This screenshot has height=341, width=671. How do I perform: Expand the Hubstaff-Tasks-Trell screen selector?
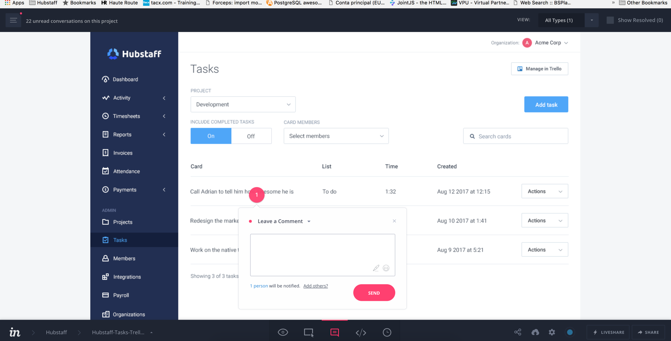(151, 332)
